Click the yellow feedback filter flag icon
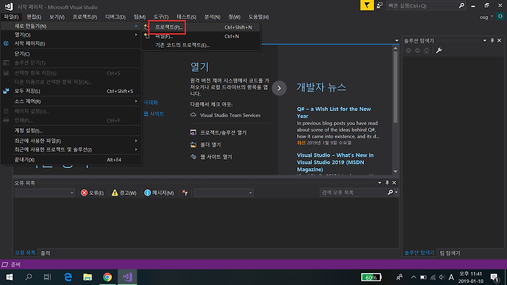507x285 pixels. 367,5
